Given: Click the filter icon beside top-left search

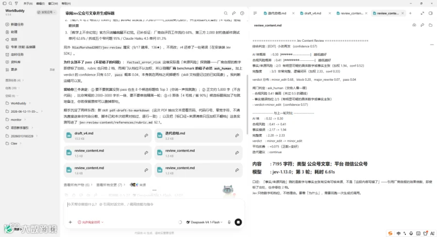Looking at the screenshot, I should pyautogui.click(x=16, y=3).
